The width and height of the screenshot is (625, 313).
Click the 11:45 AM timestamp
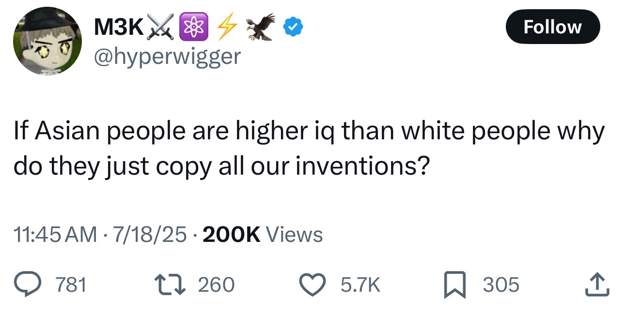[x=55, y=235]
